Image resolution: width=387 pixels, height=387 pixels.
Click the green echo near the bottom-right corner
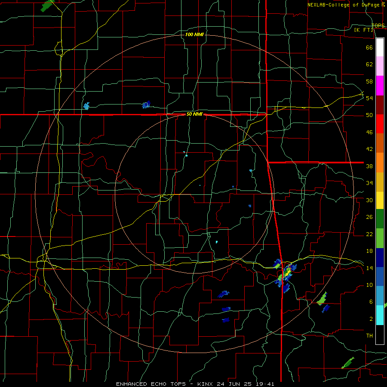(x=347, y=363)
